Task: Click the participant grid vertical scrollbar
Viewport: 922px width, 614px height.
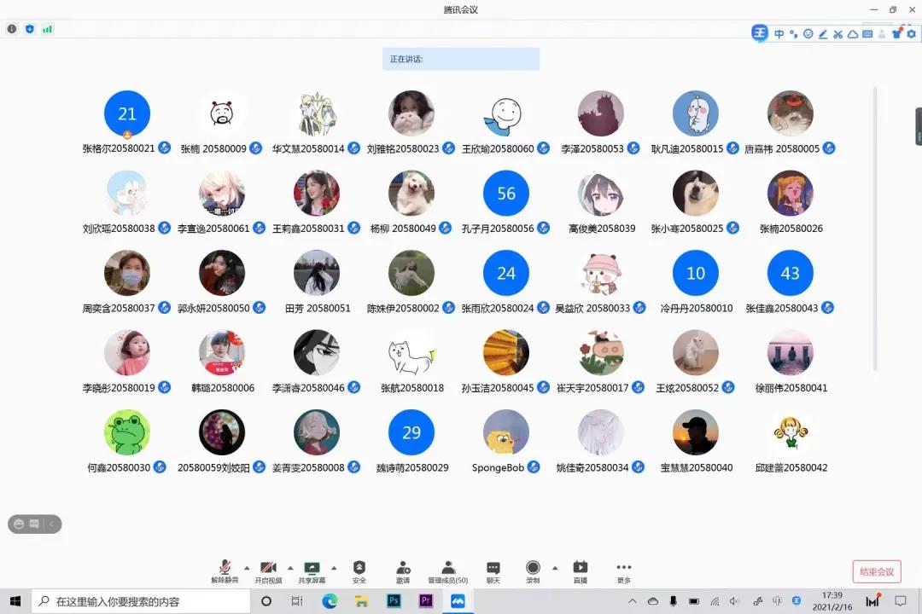Action: 873,229
